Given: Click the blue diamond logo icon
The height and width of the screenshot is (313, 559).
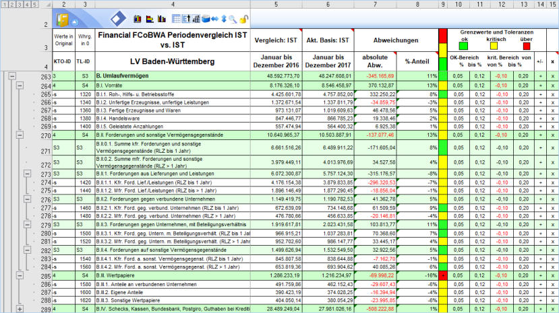Looking at the screenshot, I should [117, 19].
